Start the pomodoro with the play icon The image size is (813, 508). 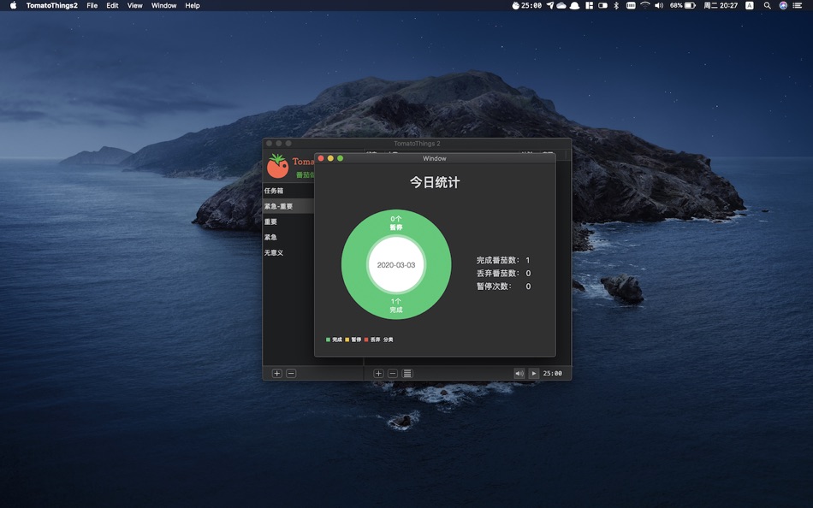[534, 373]
